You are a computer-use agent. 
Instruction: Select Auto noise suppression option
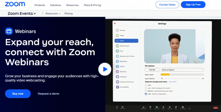click(146, 85)
